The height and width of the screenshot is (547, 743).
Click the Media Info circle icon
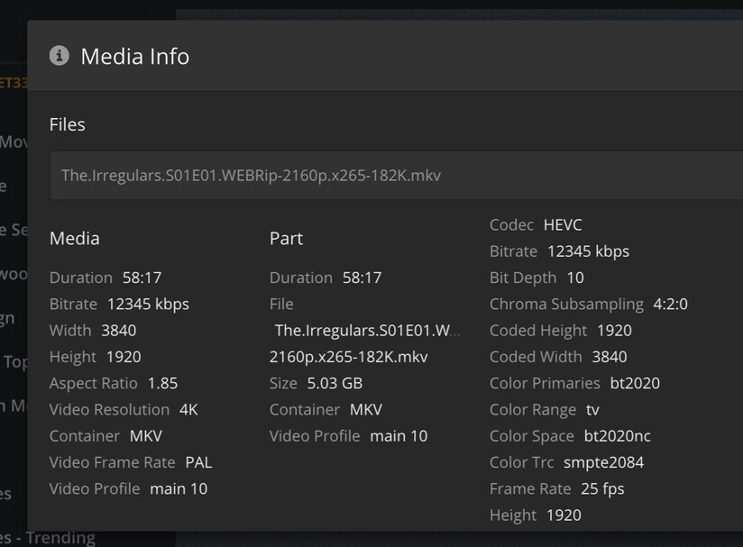(x=60, y=56)
